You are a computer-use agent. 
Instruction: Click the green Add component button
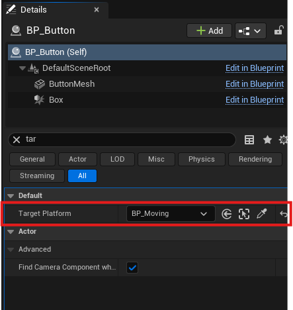(x=210, y=30)
